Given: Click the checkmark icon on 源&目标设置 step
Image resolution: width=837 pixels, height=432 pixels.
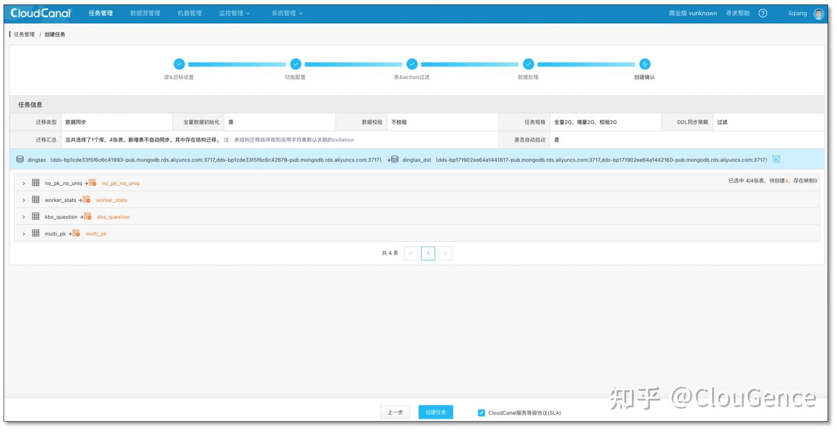Looking at the screenshot, I should 180,64.
